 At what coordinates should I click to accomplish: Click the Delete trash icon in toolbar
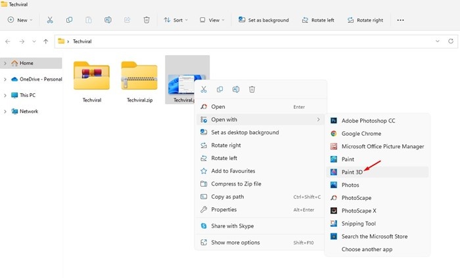[147, 20]
